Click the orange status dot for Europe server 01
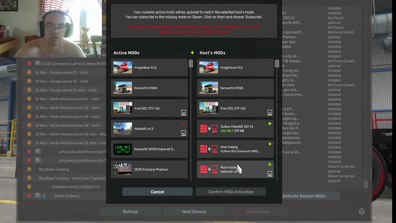This screenshot has width=396, height=223. [29, 72]
